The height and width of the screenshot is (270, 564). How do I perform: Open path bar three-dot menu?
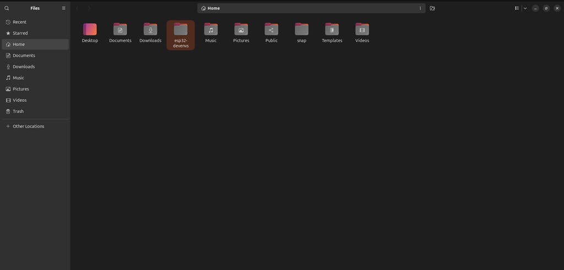(x=420, y=8)
